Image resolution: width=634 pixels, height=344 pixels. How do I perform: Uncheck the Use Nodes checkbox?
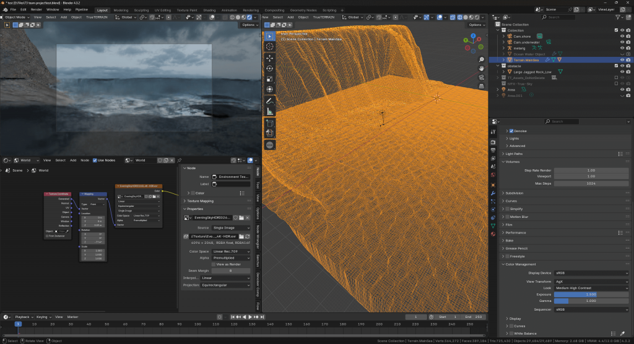point(95,161)
